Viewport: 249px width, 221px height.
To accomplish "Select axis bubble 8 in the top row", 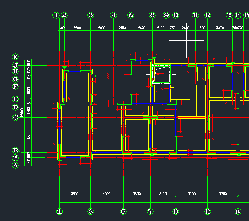I will tap(152, 15).
